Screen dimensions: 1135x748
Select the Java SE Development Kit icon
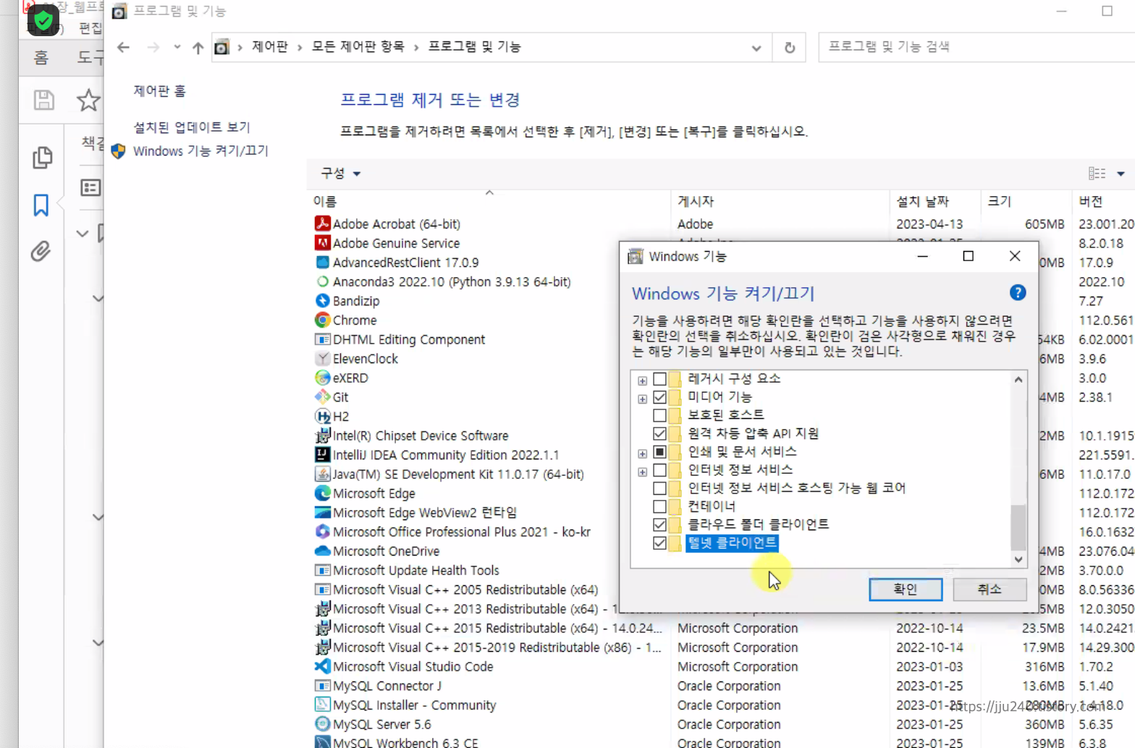coord(322,474)
